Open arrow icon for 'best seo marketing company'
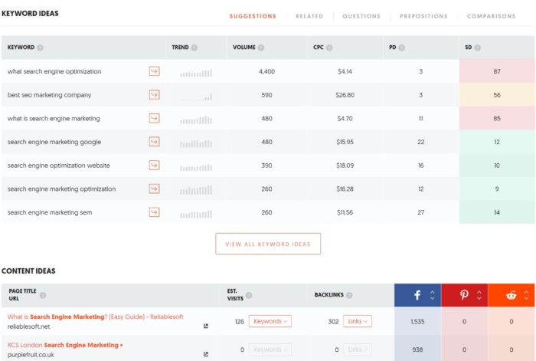536x361 pixels. coord(154,95)
